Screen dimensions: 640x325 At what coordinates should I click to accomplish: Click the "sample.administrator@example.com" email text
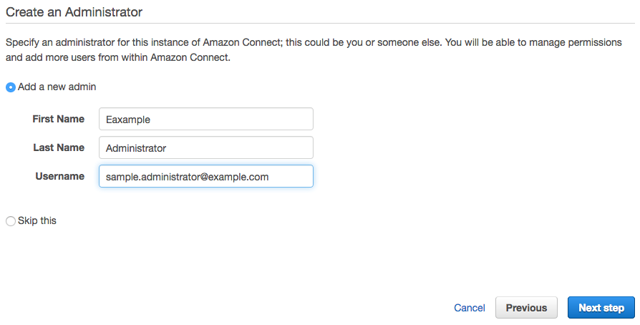pos(187,177)
